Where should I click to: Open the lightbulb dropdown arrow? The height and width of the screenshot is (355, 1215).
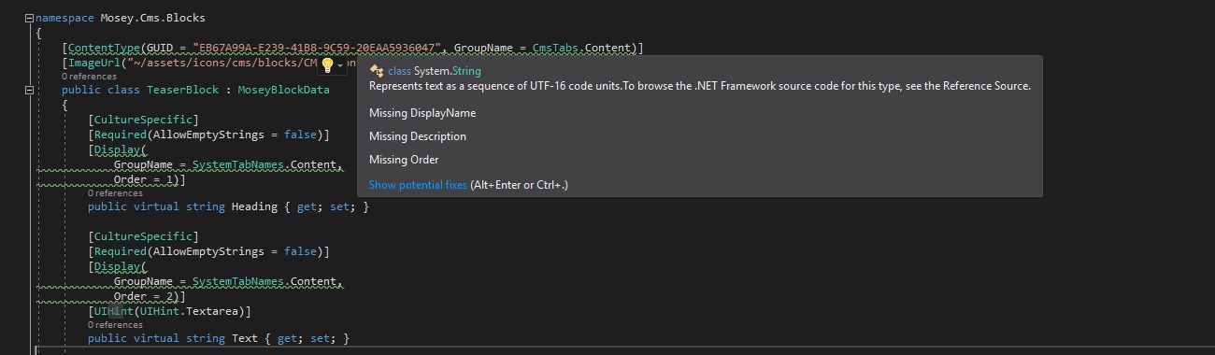(x=340, y=65)
